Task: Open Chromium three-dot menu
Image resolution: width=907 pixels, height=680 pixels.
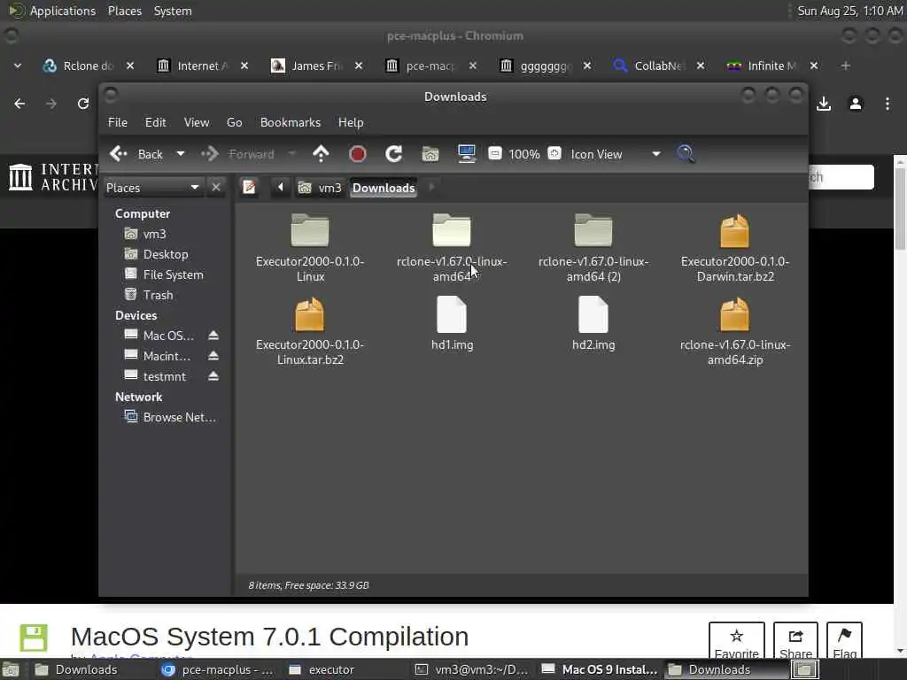Action: tap(888, 104)
